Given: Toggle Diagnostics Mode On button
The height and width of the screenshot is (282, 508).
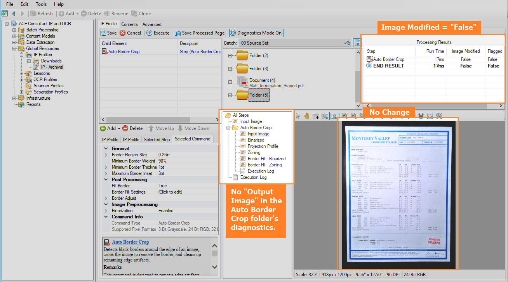Looking at the screenshot, I should [x=256, y=33].
